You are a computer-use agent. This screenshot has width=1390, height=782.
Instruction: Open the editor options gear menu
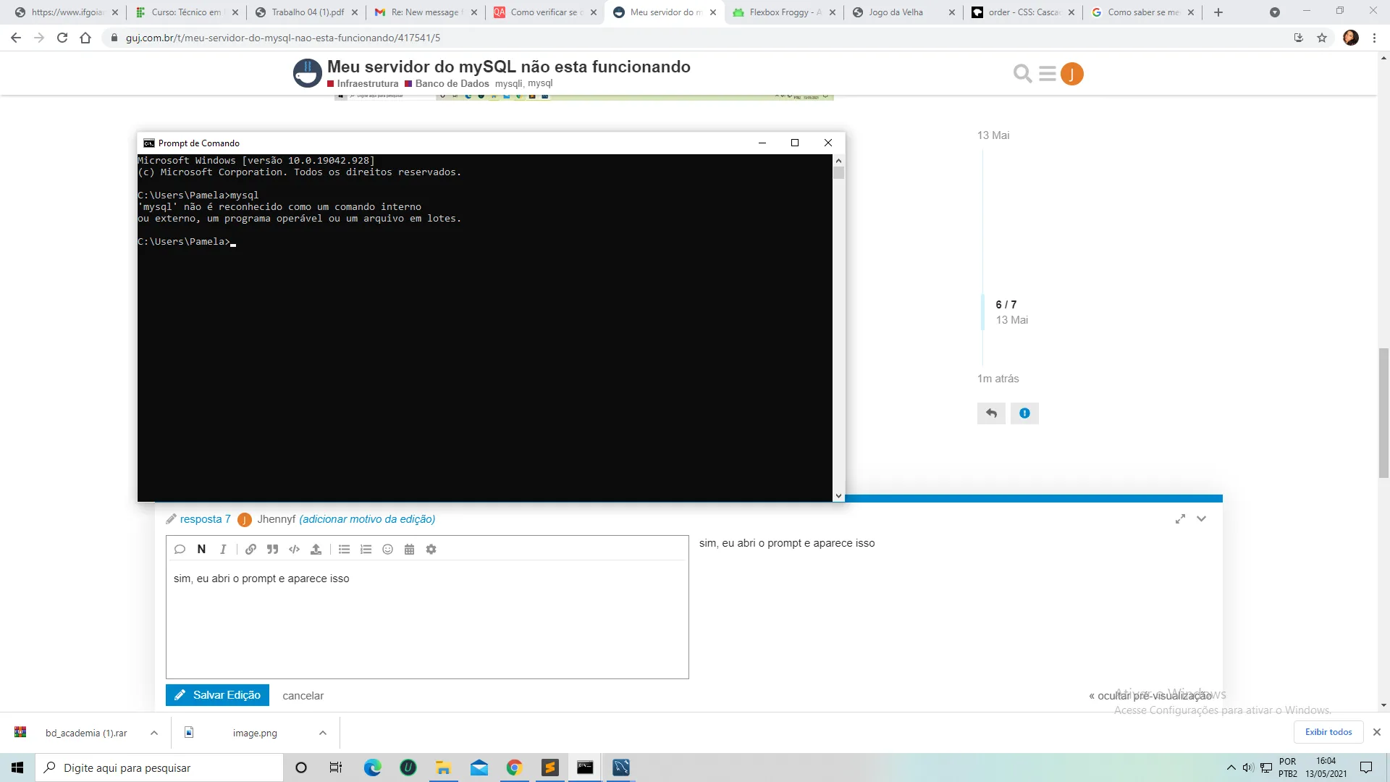click(x=431, y=550)
